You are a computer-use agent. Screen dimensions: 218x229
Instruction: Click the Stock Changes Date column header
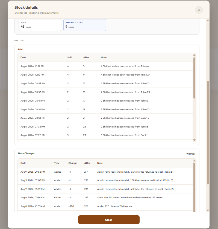(x=23, y=163)
